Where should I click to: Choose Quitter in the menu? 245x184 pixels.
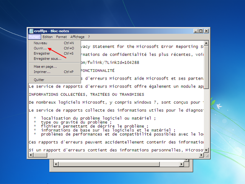tap(54, 80)
